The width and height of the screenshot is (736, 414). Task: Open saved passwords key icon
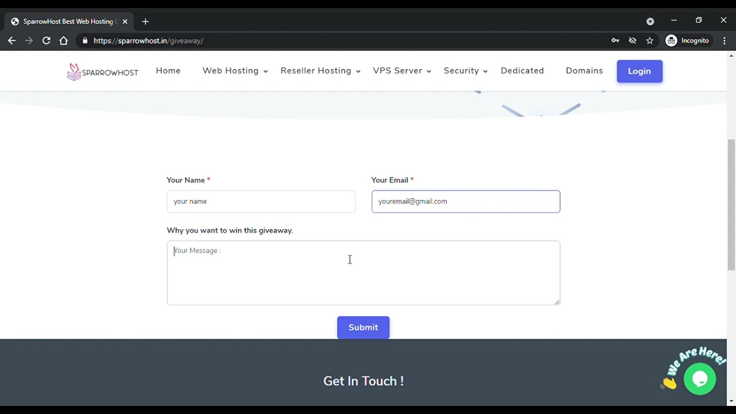point(615,41)
